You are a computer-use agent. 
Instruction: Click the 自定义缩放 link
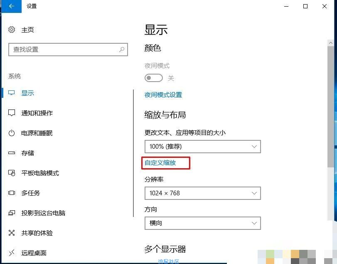[x=160, y=163]
